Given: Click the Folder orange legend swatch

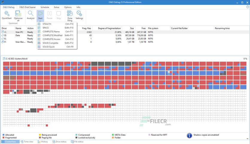Looking at the screenshot, I should point(113,138).
